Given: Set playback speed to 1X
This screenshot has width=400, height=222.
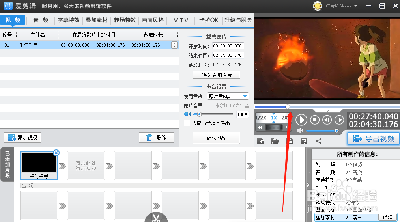Looking at the screenshot, I should (x=274, y=118).
